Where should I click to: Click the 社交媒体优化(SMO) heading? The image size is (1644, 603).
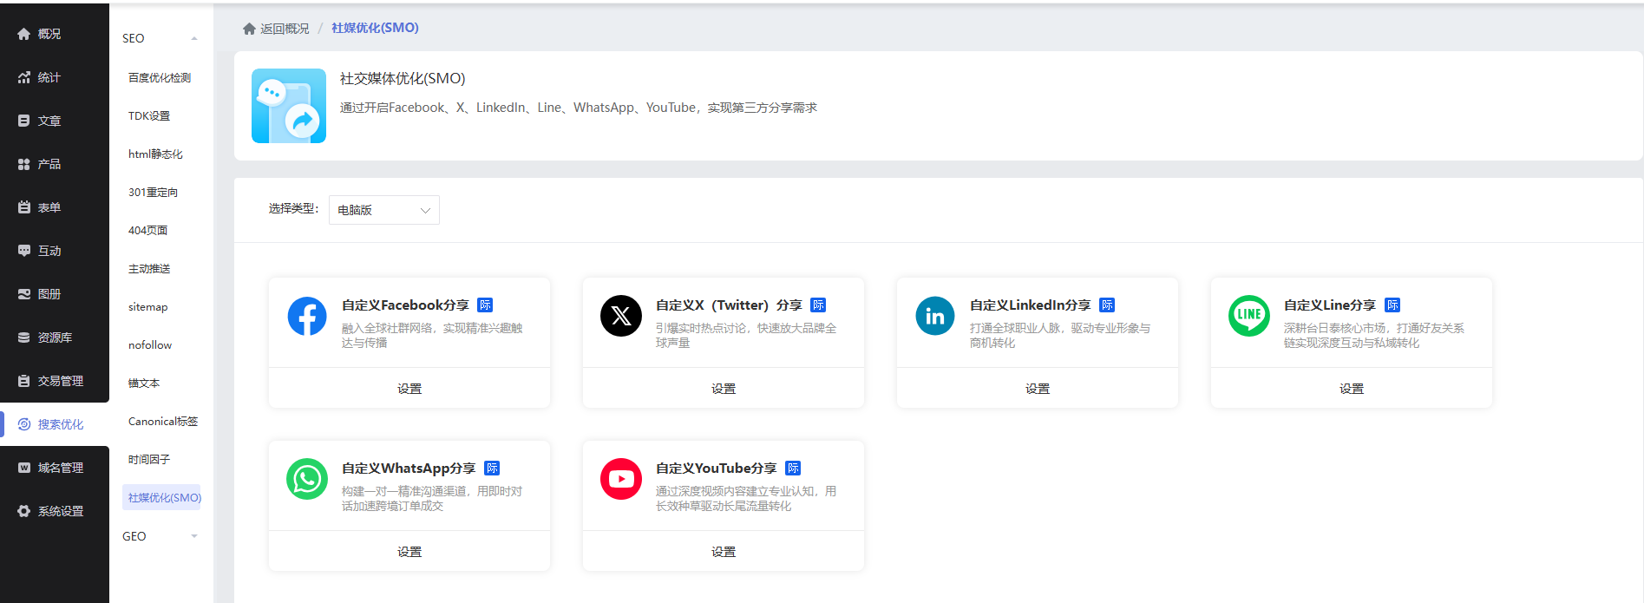[403, 79]
